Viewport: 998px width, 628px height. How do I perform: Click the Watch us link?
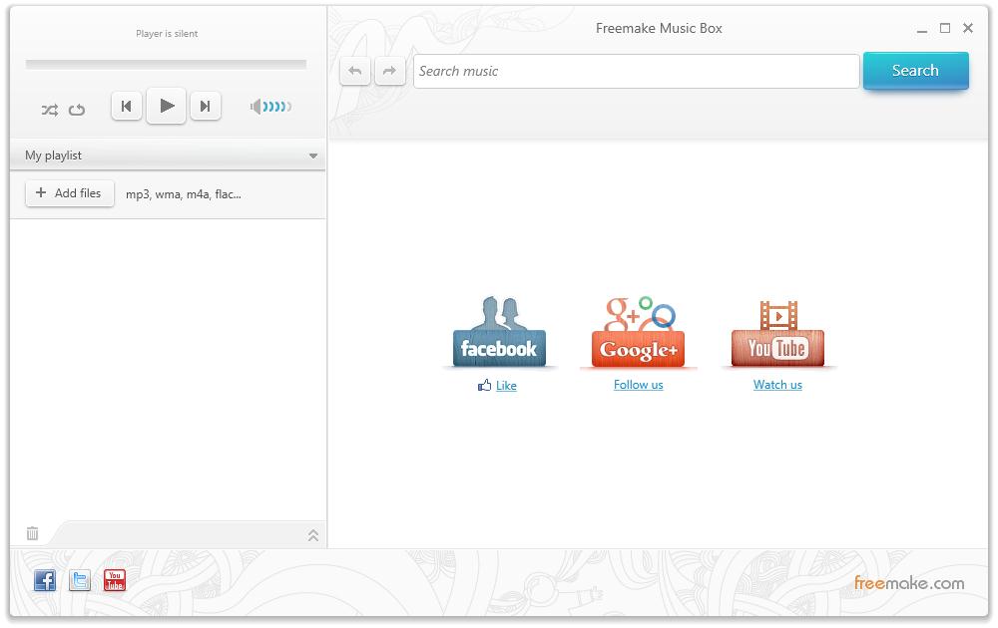click(x=777, y=385)
